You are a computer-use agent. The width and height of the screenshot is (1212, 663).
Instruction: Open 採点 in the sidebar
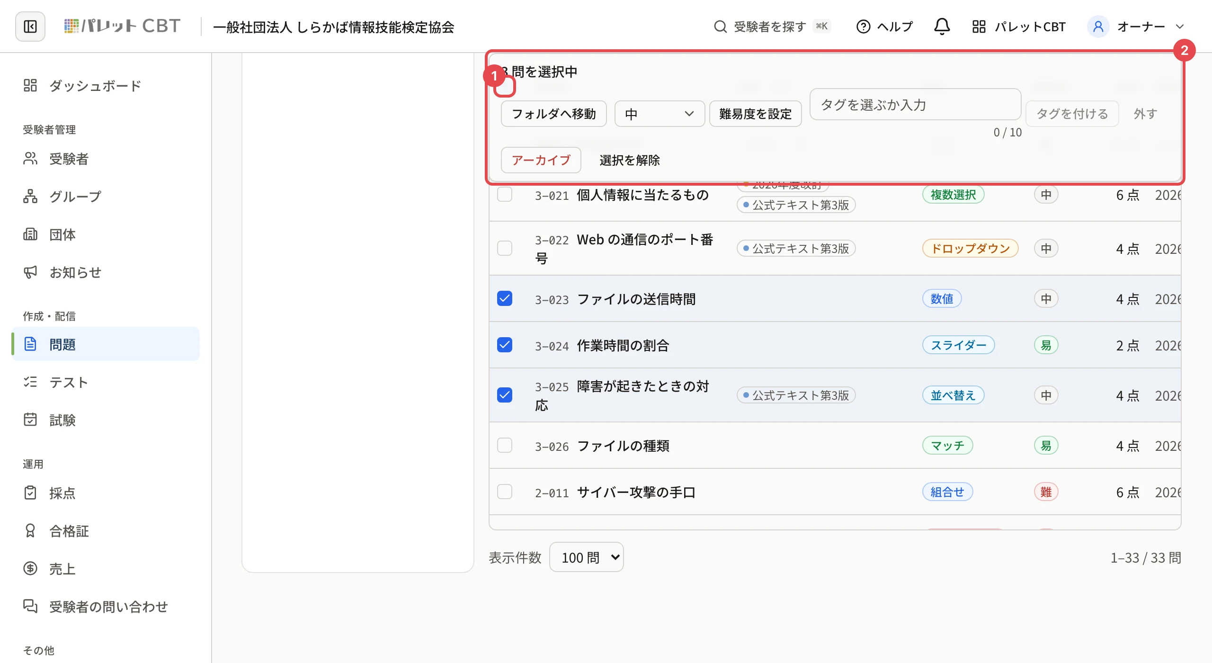[105, 493]
